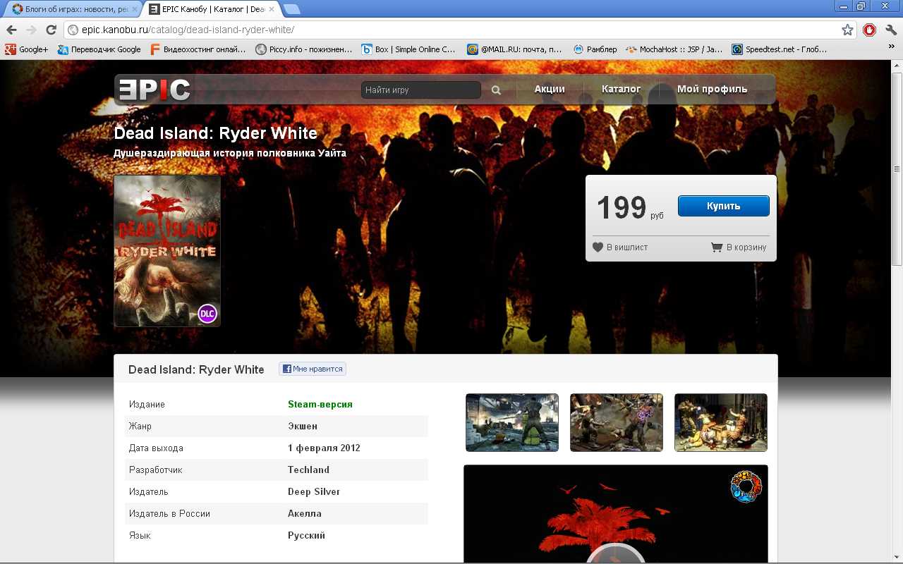Click the Techland developer text
This screenshot has height=564, width=903.
click(308, 470)
